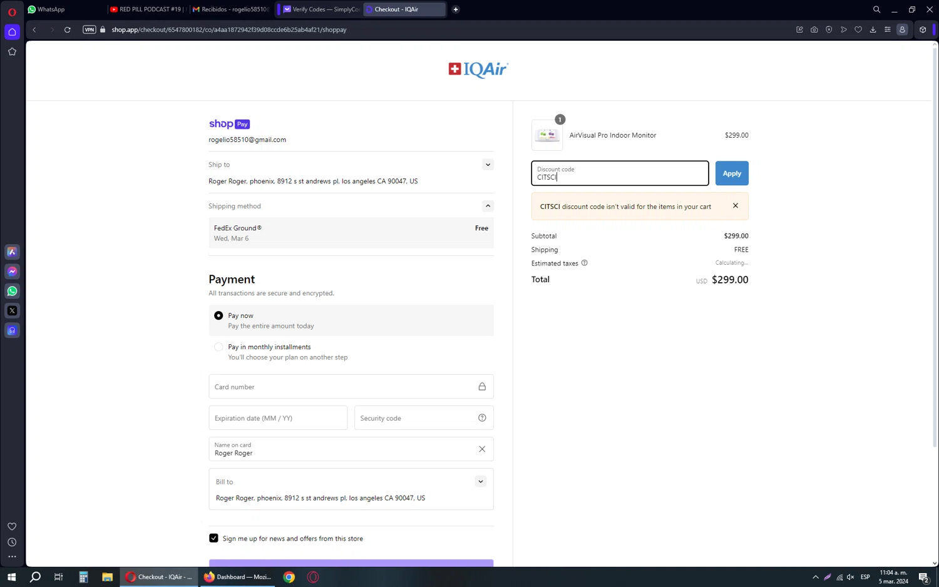Open Messenger in the Opera sidebar
Viewport: 939px width, 587px height.
(x=12, y=272)
